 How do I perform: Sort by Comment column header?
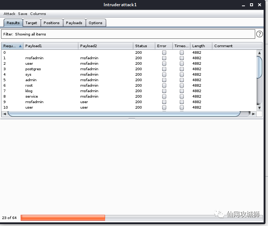click(x=237, y=46)
